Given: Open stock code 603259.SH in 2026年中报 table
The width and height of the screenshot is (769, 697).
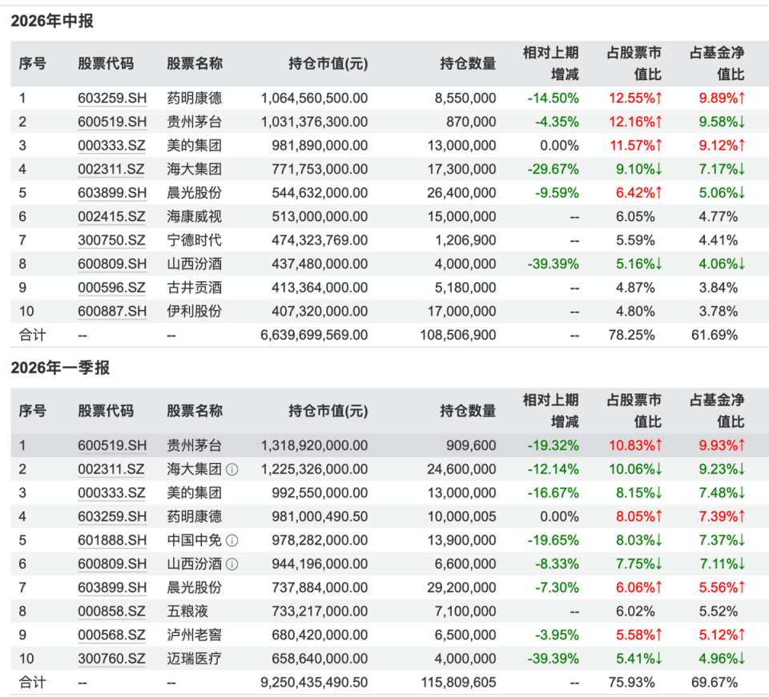Looking at the screenshot, I should tap(112, 98).
